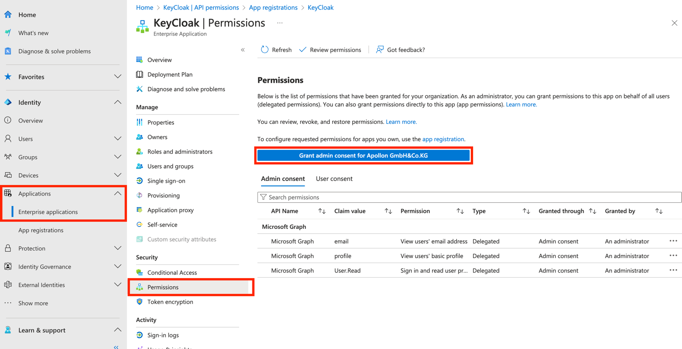Open Conditional Access icon under Security

point(140,273)
